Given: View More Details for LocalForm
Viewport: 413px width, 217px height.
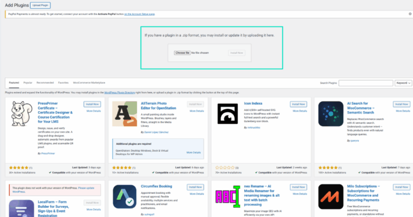Looking at the screenshot, I should point(94,209).
